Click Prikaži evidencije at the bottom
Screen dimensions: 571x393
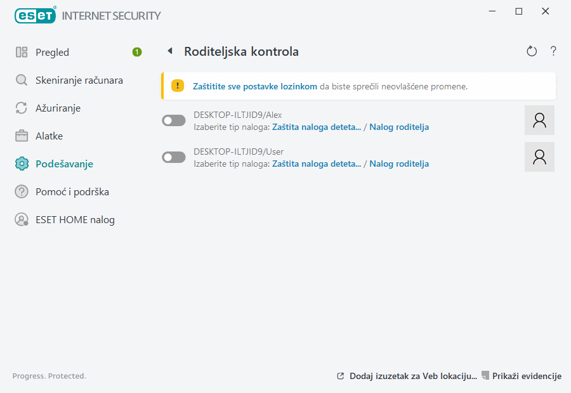click(x=527, y=376)
